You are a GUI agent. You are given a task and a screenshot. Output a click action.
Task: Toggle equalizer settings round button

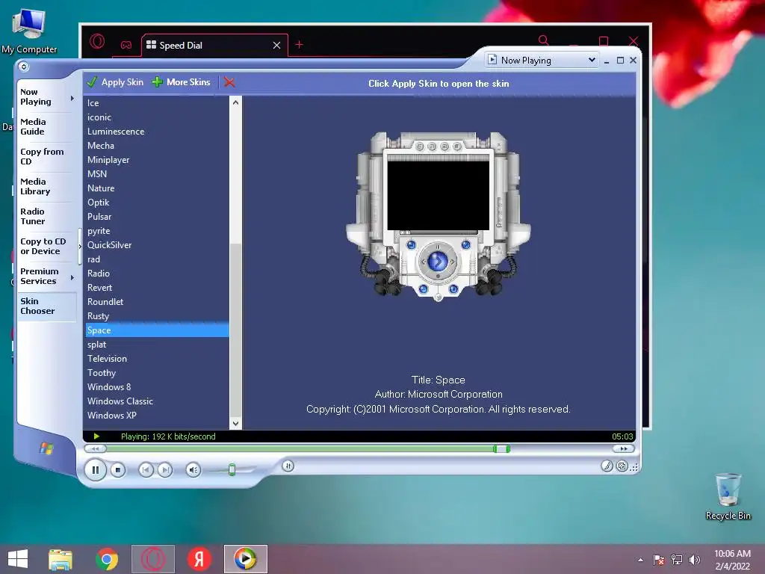pyautogui.click(x=288, y=466)
